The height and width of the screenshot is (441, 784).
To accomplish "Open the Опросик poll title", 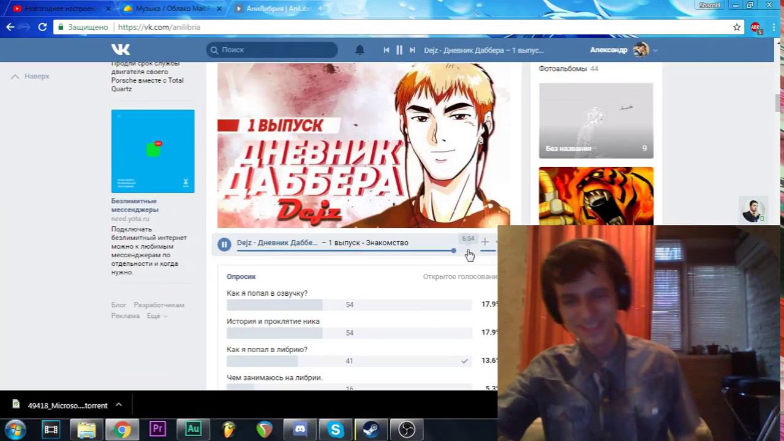I will click(241, 277).
